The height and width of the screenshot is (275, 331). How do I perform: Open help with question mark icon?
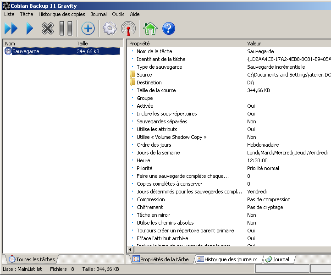click(169, 29)
